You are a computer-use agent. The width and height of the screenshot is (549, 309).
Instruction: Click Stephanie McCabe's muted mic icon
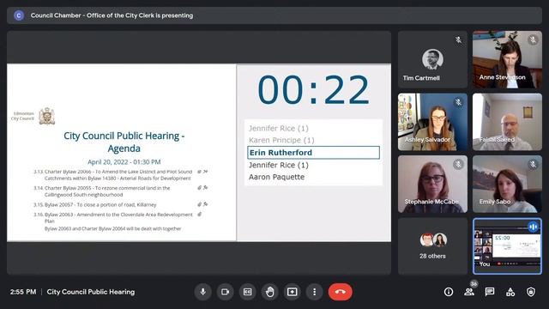pyautogui.click(x=458, y=164)
